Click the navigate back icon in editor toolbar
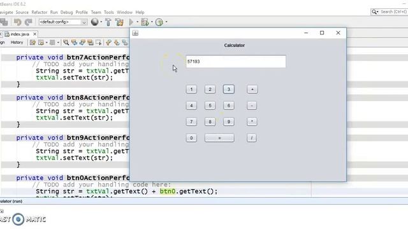Image resolution: width=408 pixels, height=229 pixels. [41, 43]
